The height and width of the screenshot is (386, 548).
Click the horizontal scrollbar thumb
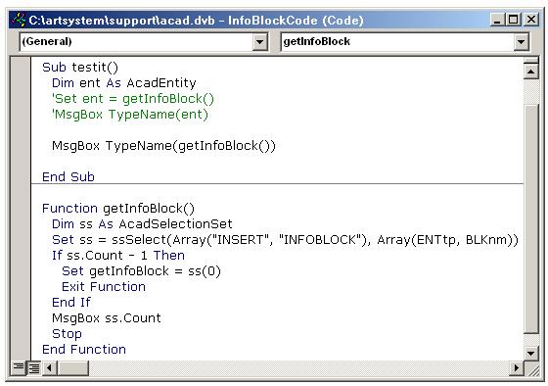(72, 367)
